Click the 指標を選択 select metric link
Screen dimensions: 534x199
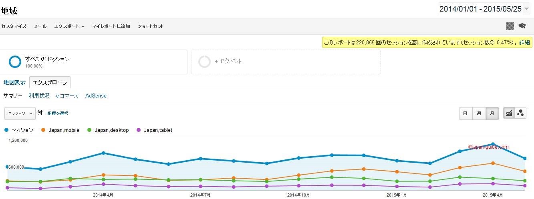[58, 113]
